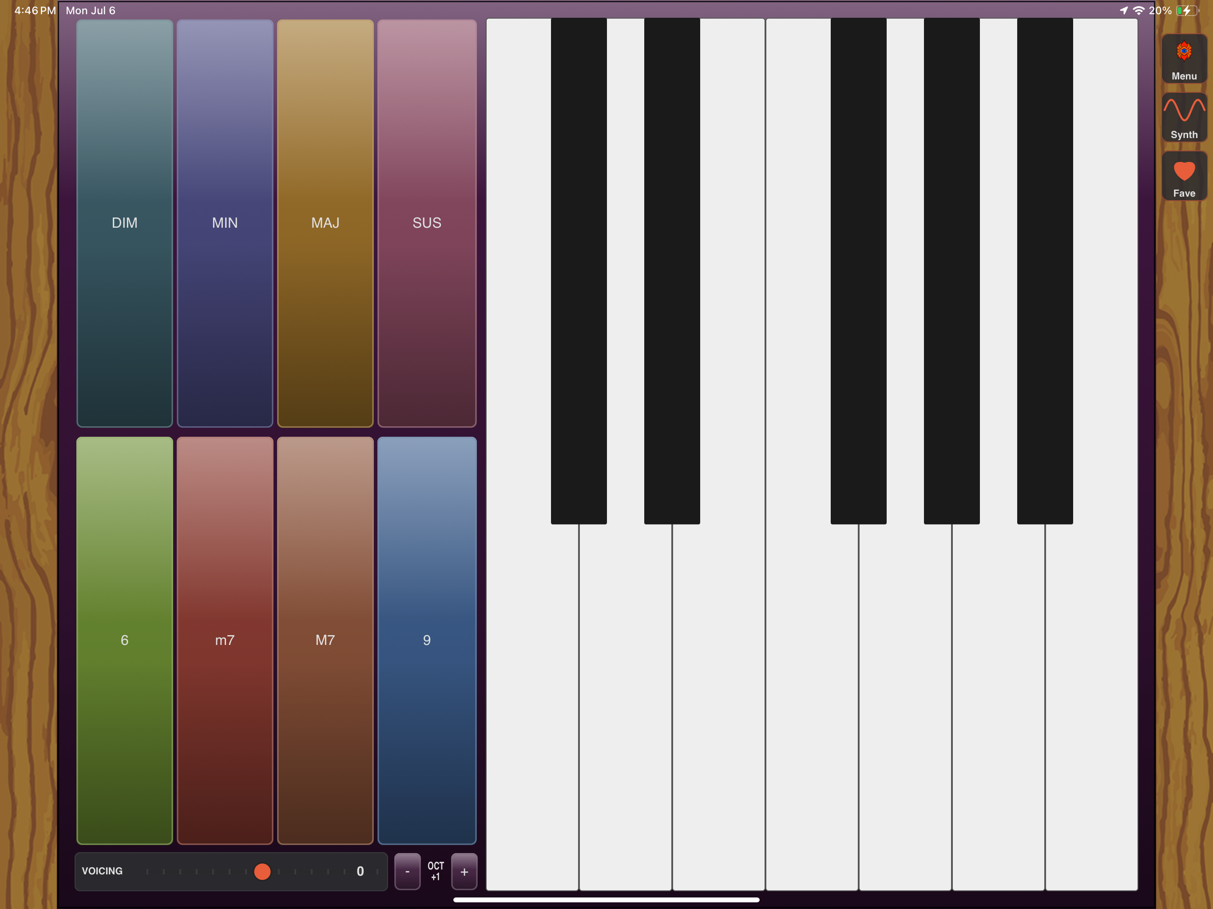Raise octave with the plus button

coord(464,872)
